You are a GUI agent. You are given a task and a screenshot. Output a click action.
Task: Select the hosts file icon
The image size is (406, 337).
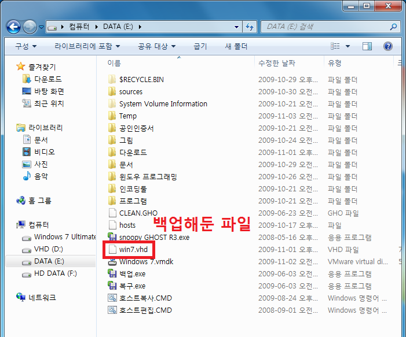112,225
